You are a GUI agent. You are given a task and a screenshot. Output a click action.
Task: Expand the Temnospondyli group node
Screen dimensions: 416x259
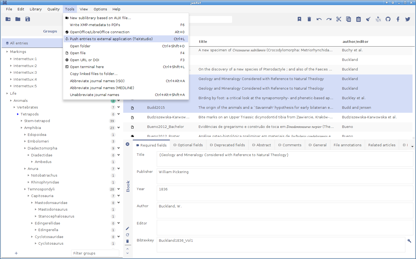pyautogui.click(x=25, y=189)
